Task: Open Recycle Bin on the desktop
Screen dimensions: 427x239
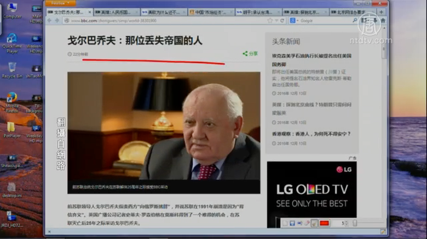Action: coord(12,70)
